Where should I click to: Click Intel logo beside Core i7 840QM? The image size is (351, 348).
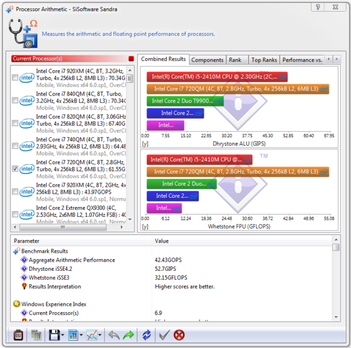27,101
